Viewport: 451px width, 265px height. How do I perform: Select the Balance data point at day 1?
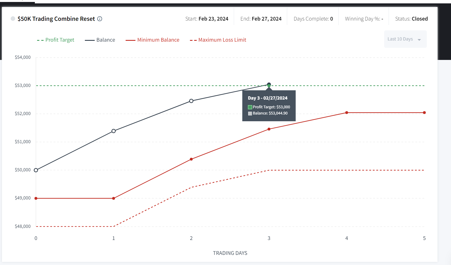(x=114, y=131)
